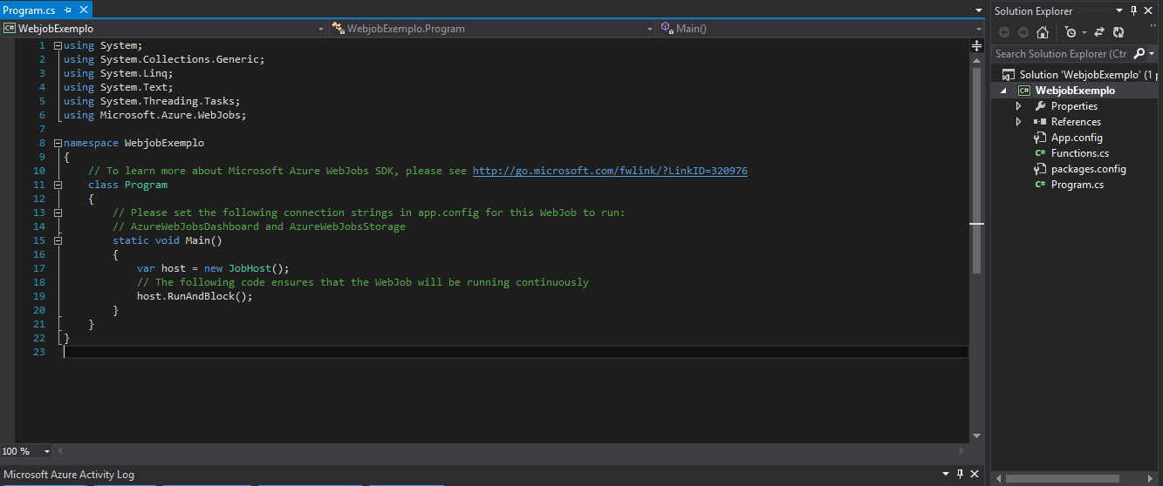Click the Solution Explorer search magnifier icon

coord(1139,53)
